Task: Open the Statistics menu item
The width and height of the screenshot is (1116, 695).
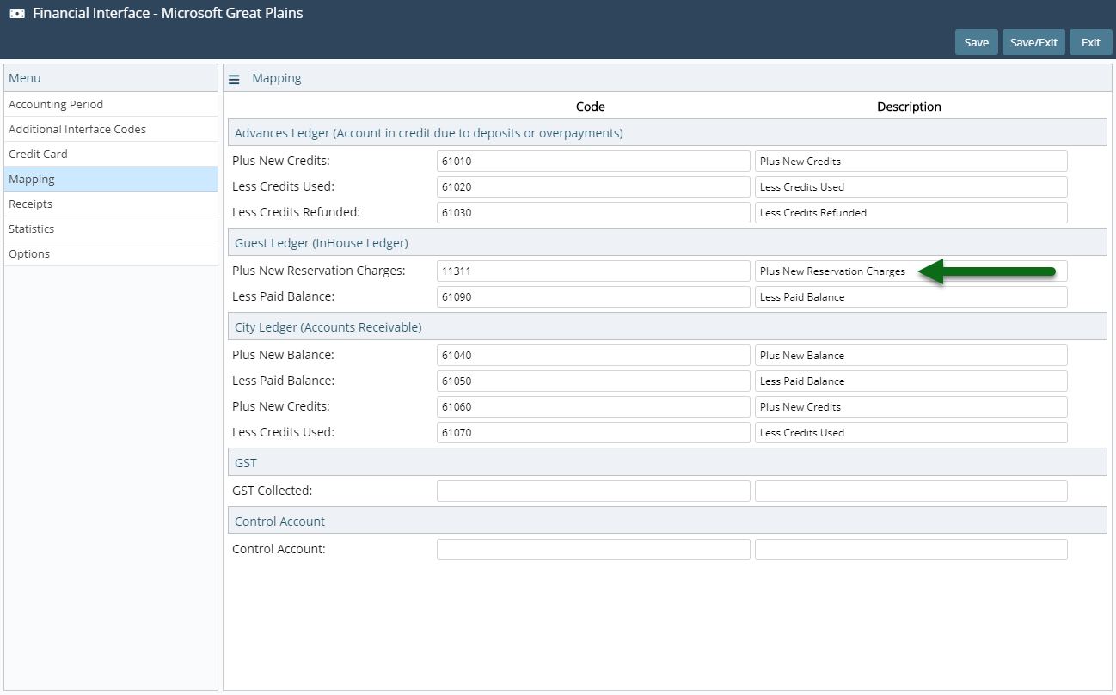Action: click(x=111, y=229)
